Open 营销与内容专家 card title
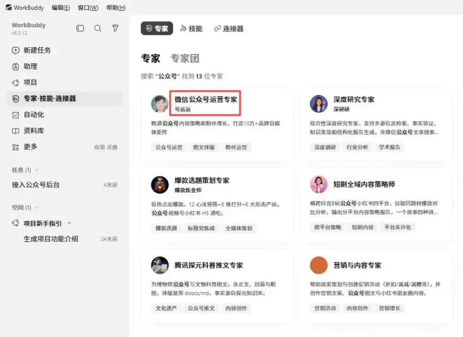This screenshot has height=337, width=463. [x=358, y=266]
